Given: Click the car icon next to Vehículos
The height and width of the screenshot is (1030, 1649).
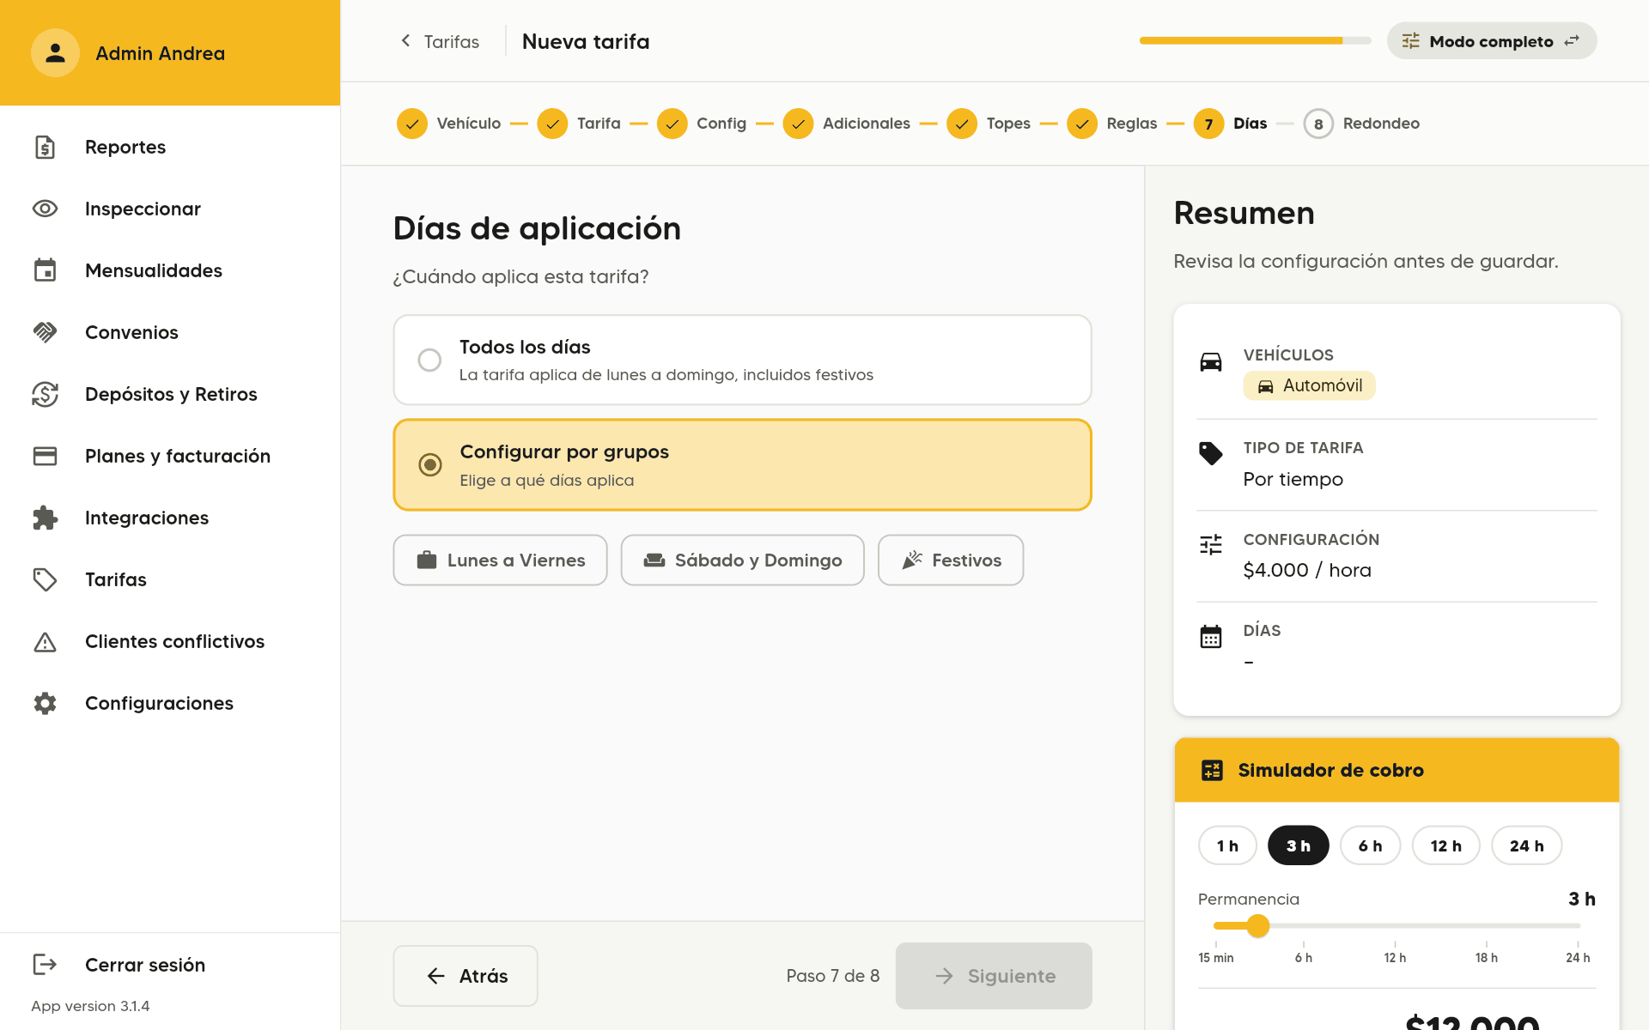Looking at the screenshot, I should point(1211,362).
